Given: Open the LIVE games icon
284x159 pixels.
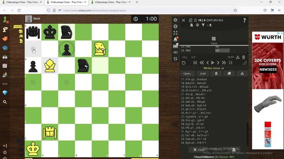Looking at the screenshot, I should tap(175, 46).
